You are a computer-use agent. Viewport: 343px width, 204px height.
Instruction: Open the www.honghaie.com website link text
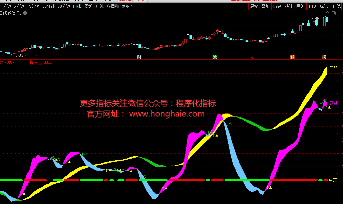[166, 114]
